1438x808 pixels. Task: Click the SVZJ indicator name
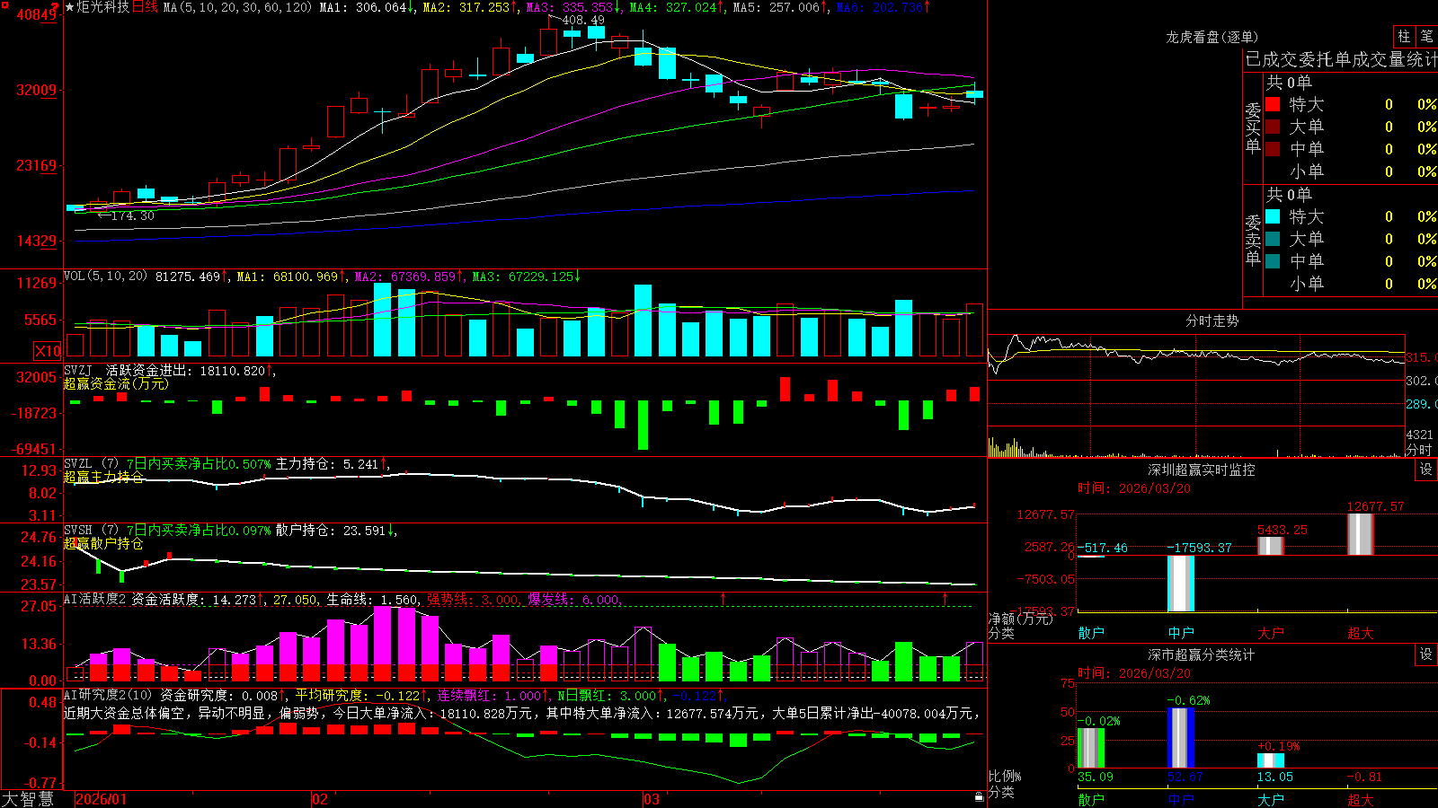point(78,370)
